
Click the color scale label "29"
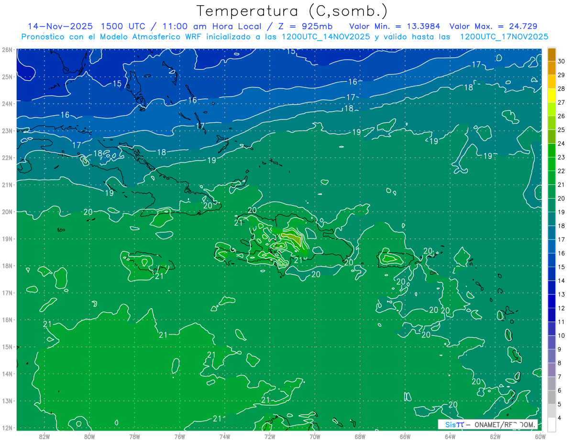pyautogui.click(x=562, y=75)
